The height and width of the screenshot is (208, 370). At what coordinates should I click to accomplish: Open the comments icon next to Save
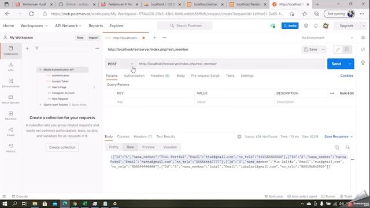(x=347, y=50)
